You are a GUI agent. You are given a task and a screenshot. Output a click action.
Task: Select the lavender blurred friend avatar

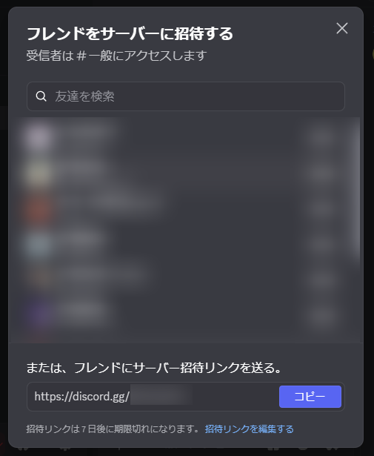[38, 137]
